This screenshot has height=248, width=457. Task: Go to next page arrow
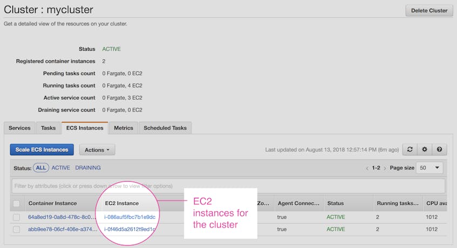[x=385, y=168]
